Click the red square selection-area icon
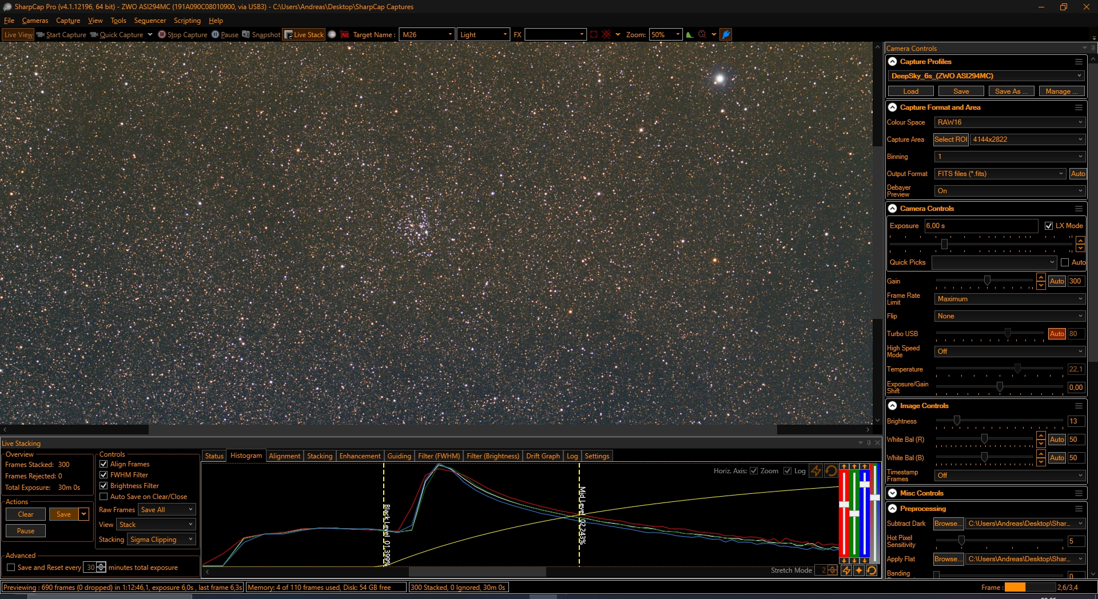 [x=594, y=34]
